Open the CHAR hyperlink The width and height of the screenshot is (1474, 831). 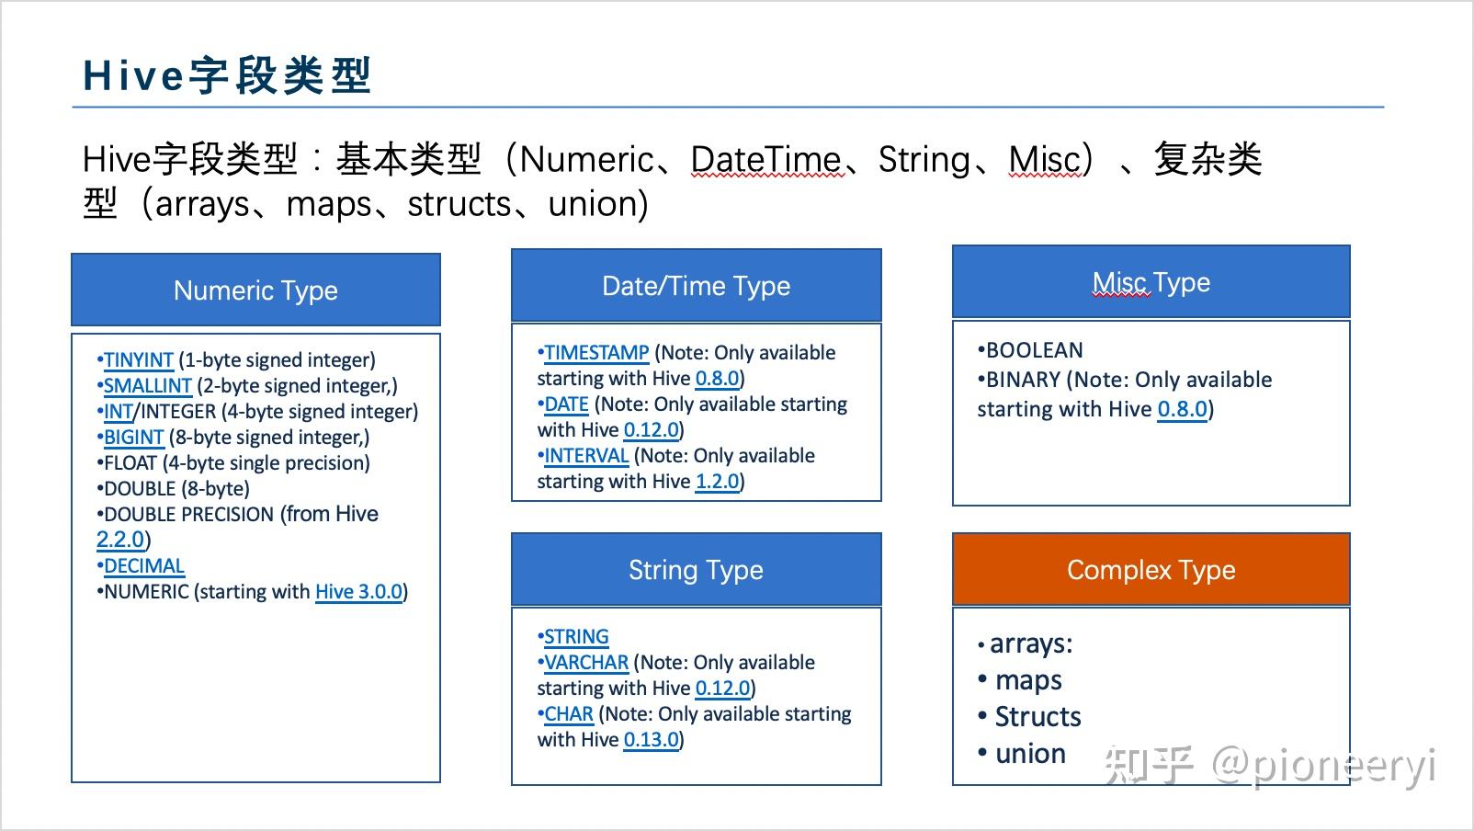569,713
